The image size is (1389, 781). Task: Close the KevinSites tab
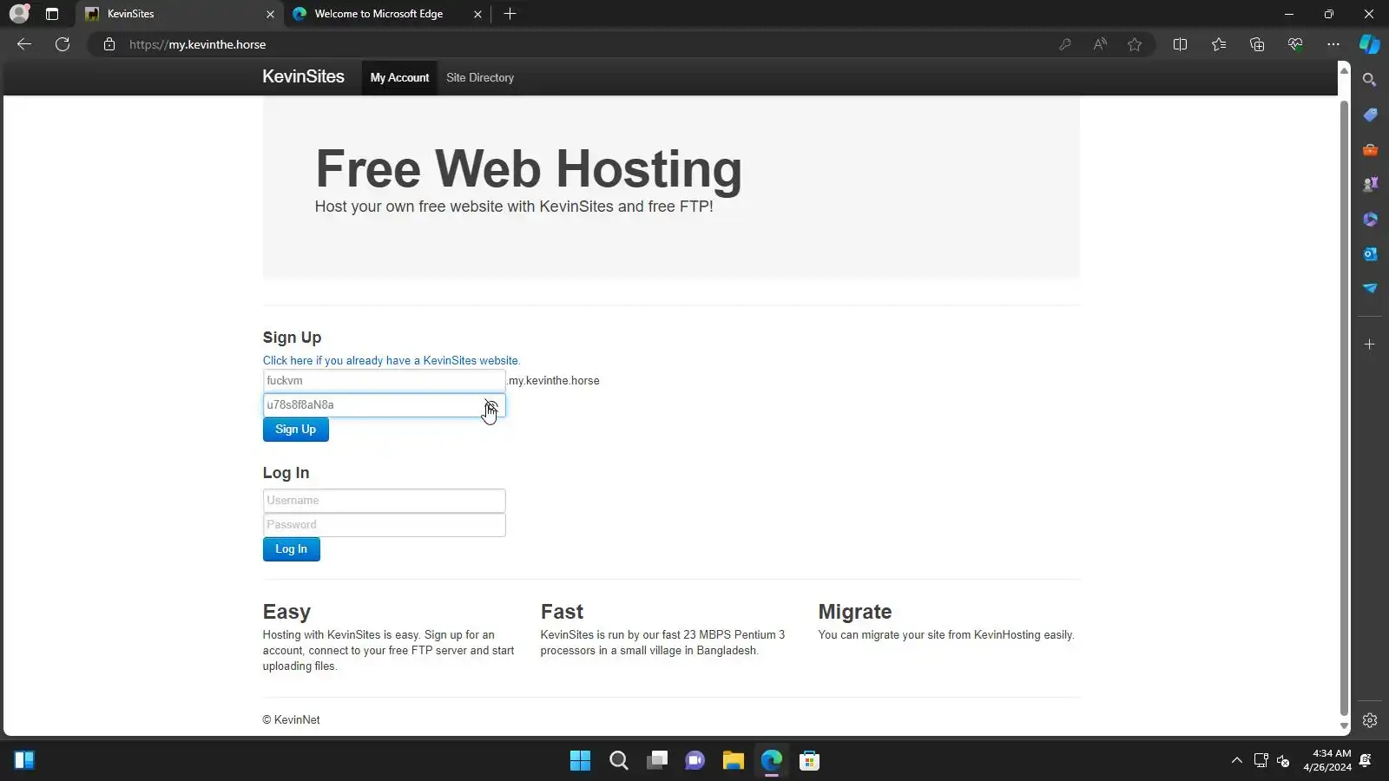pyautogui.click(x=270, y=14)
